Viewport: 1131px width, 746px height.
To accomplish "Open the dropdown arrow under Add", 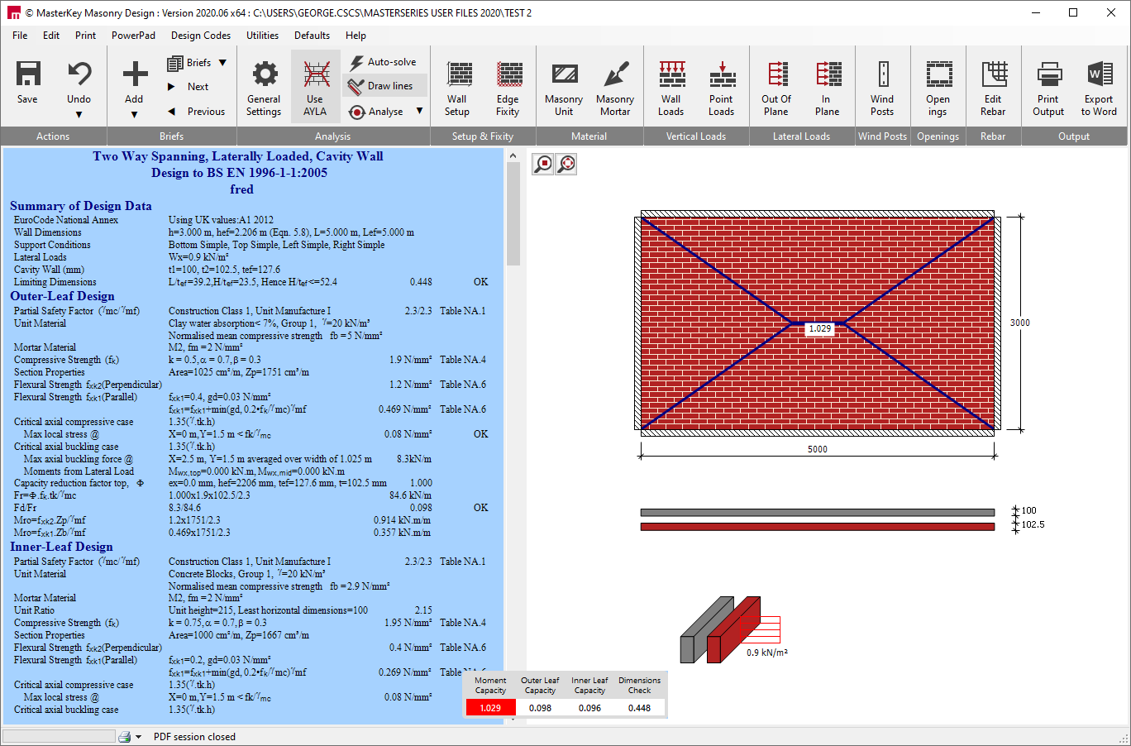I will point(135,115).
